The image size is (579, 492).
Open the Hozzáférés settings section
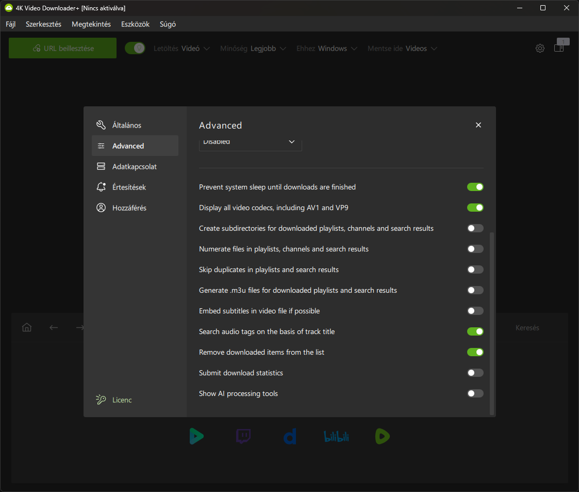click(x=135, y=208)
